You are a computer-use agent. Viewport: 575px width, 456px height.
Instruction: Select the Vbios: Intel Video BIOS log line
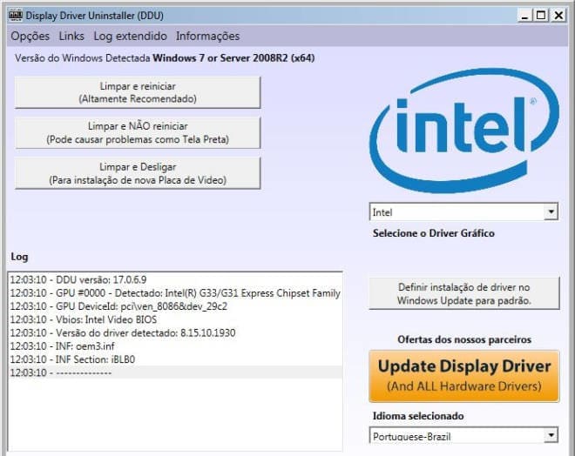click(175, 319)
